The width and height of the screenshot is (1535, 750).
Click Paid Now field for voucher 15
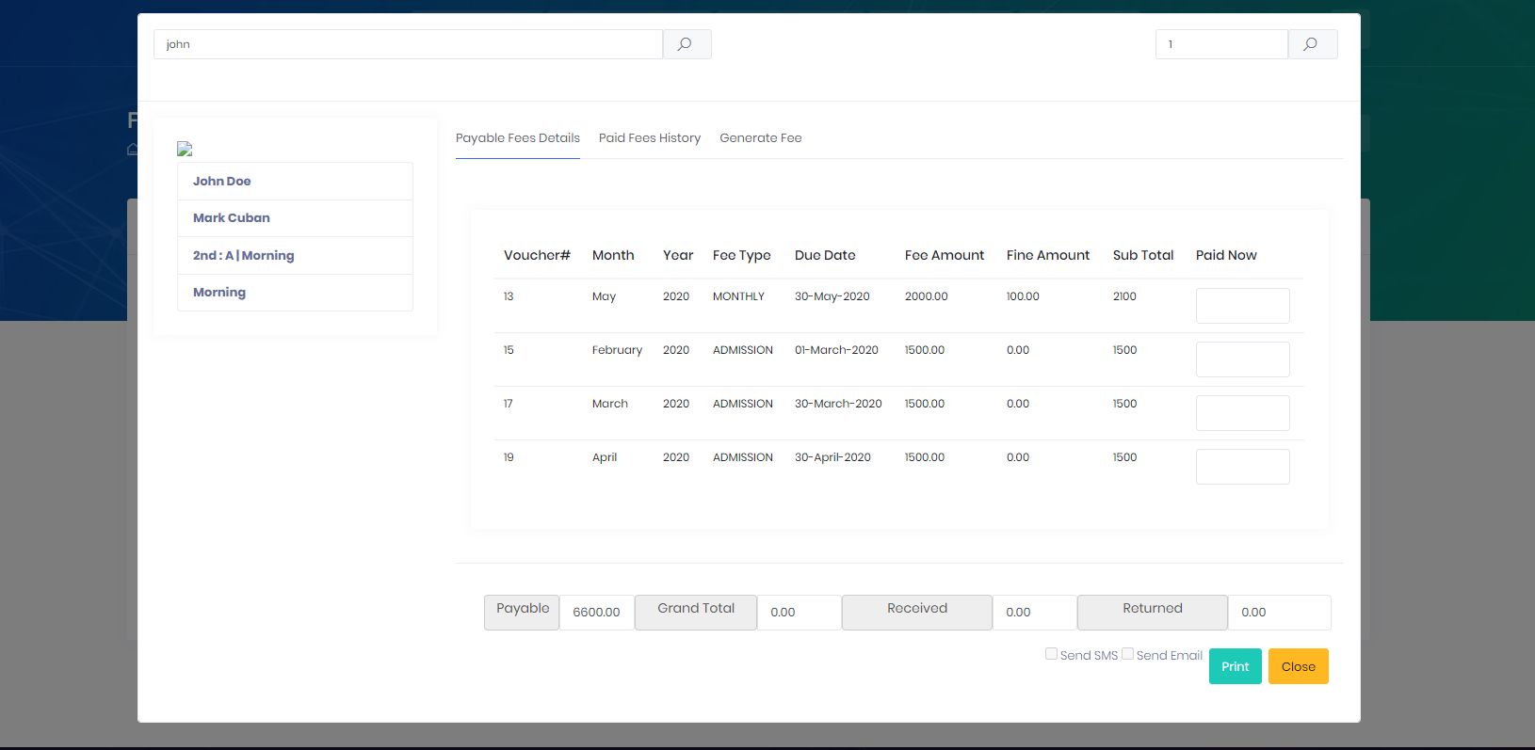coord(1242,359)
